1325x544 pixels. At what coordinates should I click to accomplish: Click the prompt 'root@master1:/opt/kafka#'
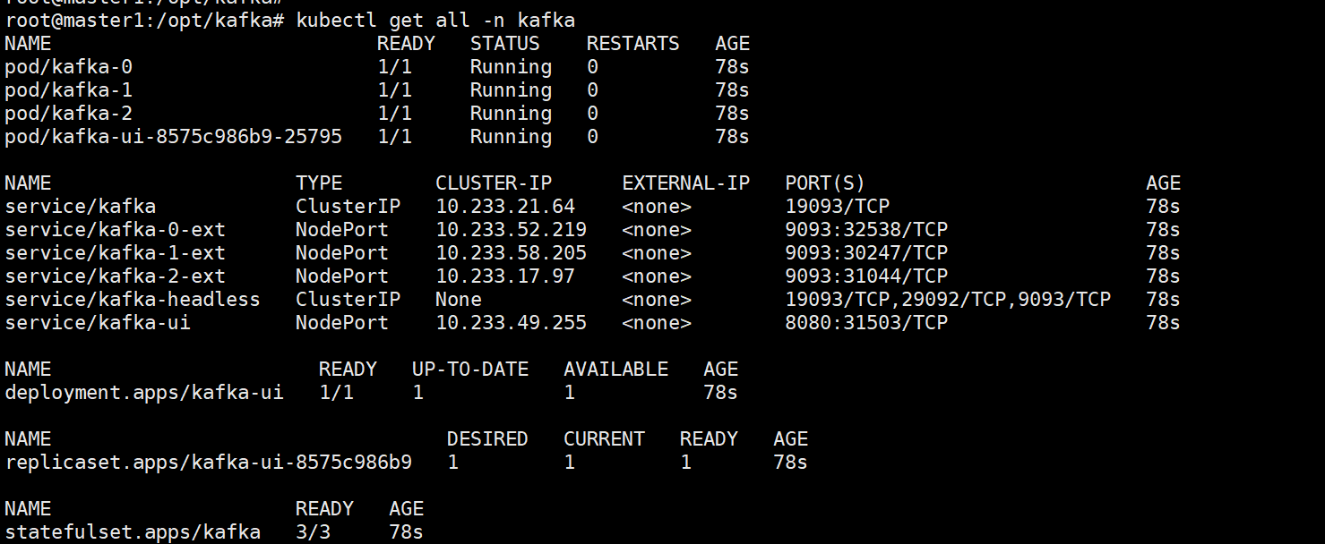click(x=144, y=21)
